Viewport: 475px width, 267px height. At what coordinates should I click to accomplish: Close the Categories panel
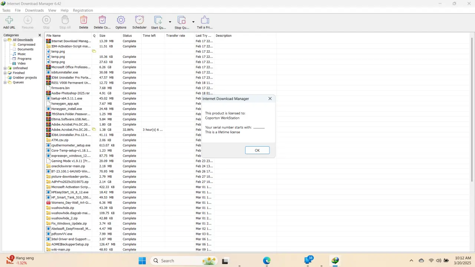(40, 35)
